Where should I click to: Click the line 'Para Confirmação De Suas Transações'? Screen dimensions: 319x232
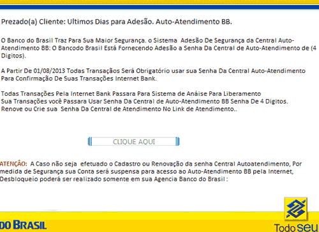79,79
